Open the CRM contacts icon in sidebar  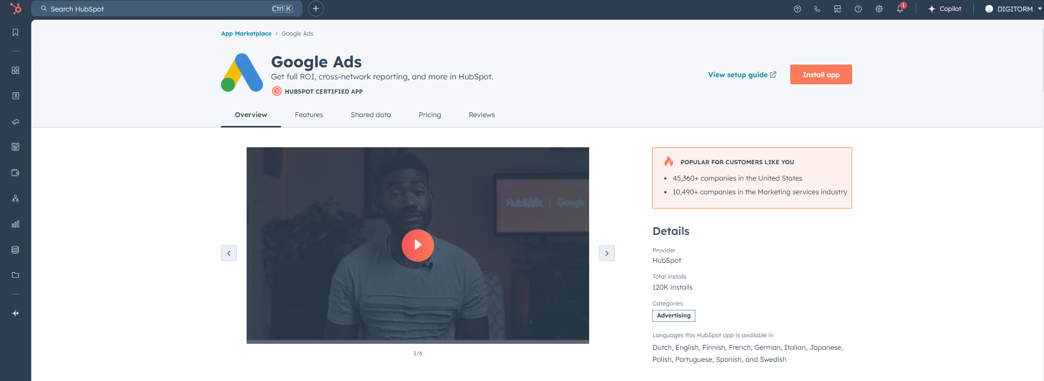[x=15, y=96]
